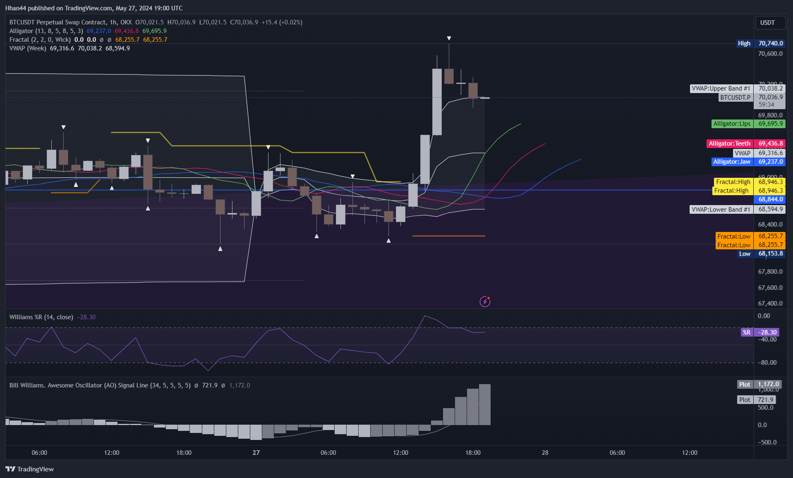Select the down fractal marker above the highest candle
793x478 pixels.
[449, 38]
